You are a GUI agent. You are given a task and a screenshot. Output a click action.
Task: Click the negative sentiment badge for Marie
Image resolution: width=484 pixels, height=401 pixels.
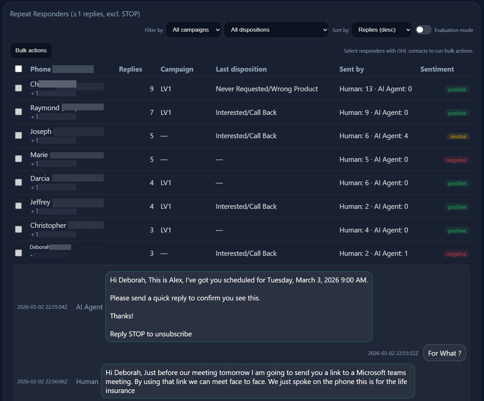pos(456,160)
